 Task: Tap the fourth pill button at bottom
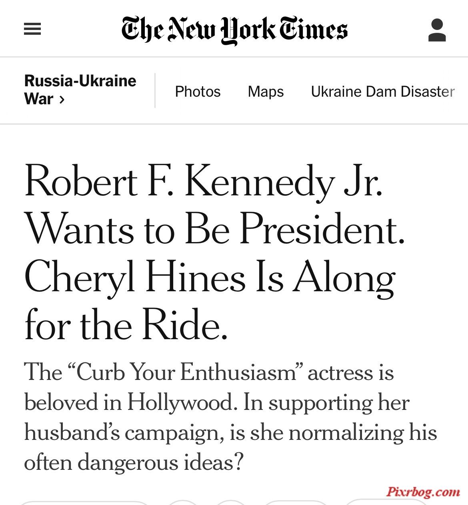click(x=296, y=503)
